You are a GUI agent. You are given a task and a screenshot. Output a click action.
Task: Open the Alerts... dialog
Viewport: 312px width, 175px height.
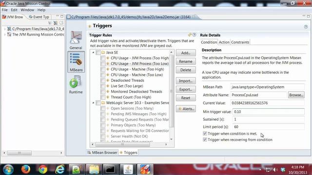186,109
